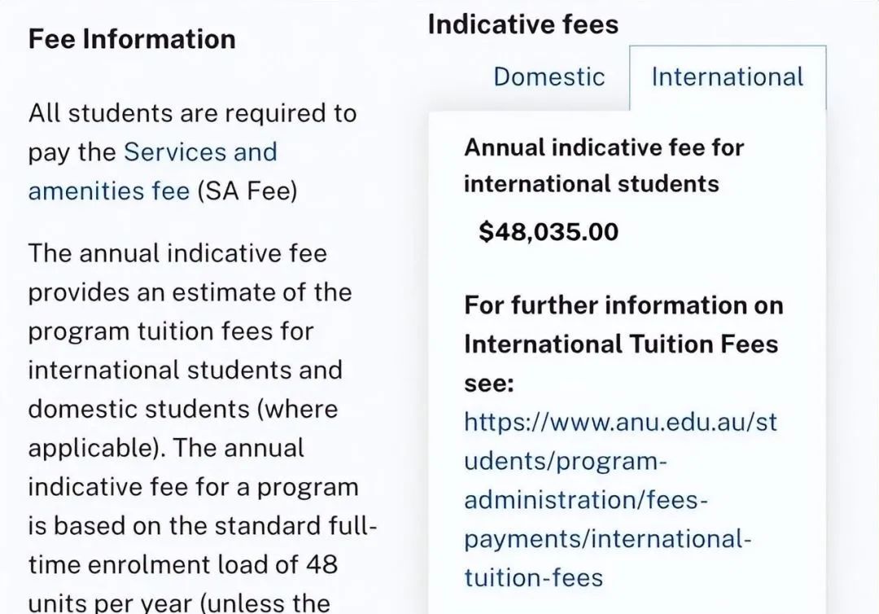Click the 'All students are required to' line

(192, 113)
